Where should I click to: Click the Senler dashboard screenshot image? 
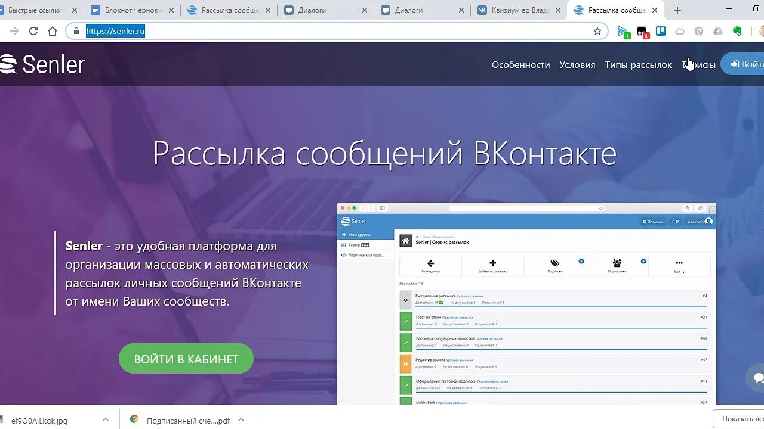click(x=526, y=304)
